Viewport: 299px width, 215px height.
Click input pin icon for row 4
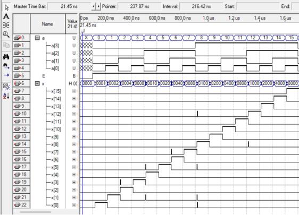(18, 68)
